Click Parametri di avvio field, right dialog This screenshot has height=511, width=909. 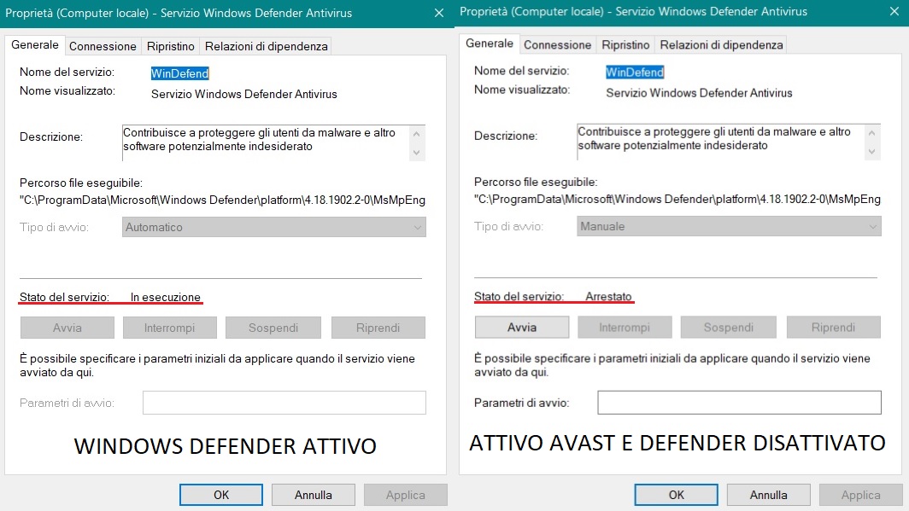coord(739,402)
